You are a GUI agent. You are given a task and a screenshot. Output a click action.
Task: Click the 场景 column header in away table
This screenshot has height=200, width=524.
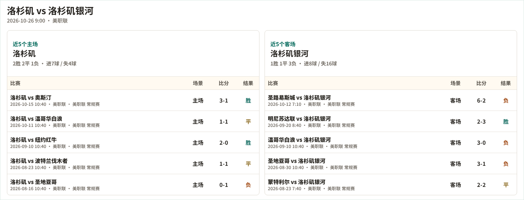click(x=456, y=83)
